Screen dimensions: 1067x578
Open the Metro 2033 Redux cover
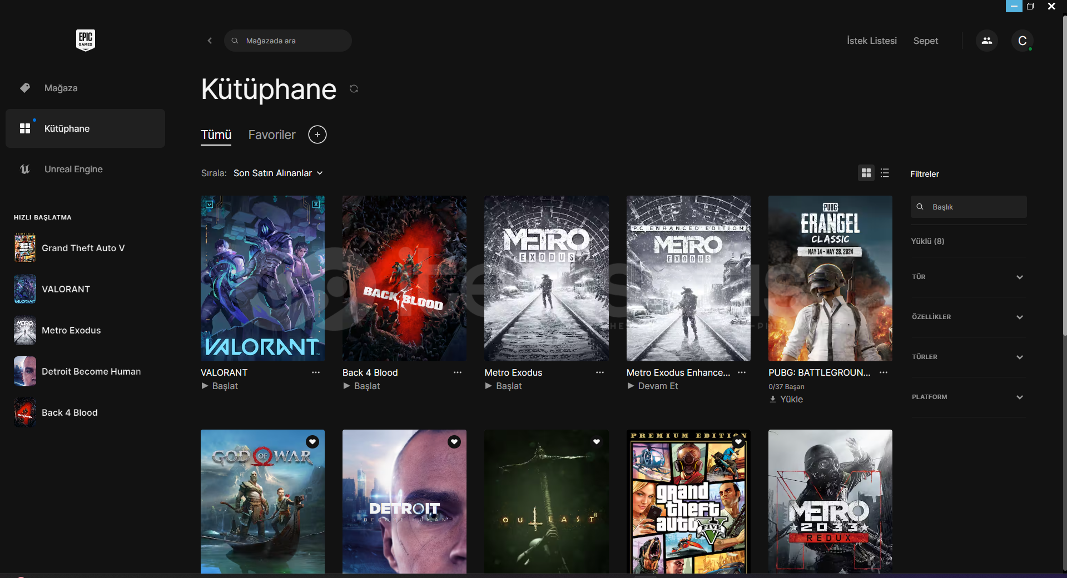pos(830,501)
